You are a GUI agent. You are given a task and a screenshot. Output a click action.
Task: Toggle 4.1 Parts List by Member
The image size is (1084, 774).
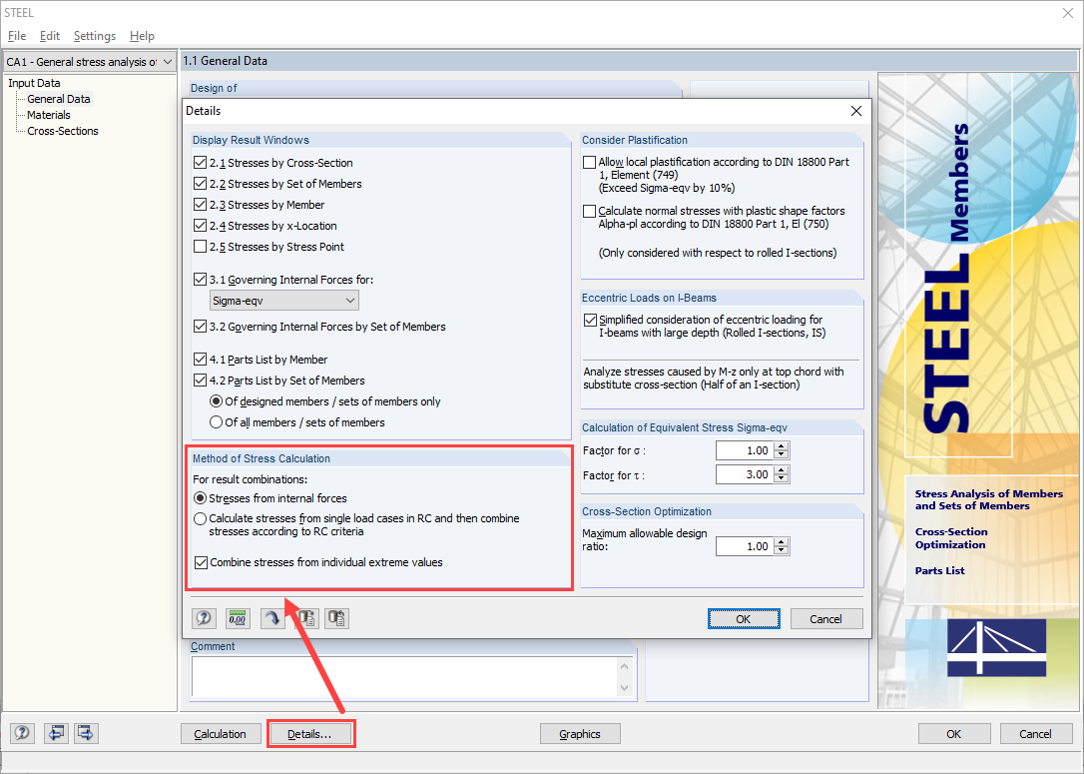point(201,360)
